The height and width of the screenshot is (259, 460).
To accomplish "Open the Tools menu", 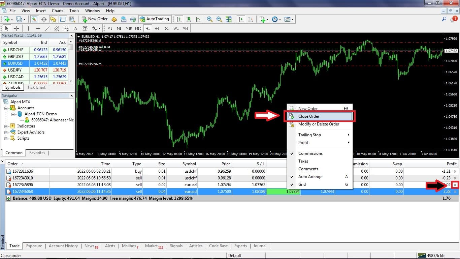I will [x=74, y=11].
